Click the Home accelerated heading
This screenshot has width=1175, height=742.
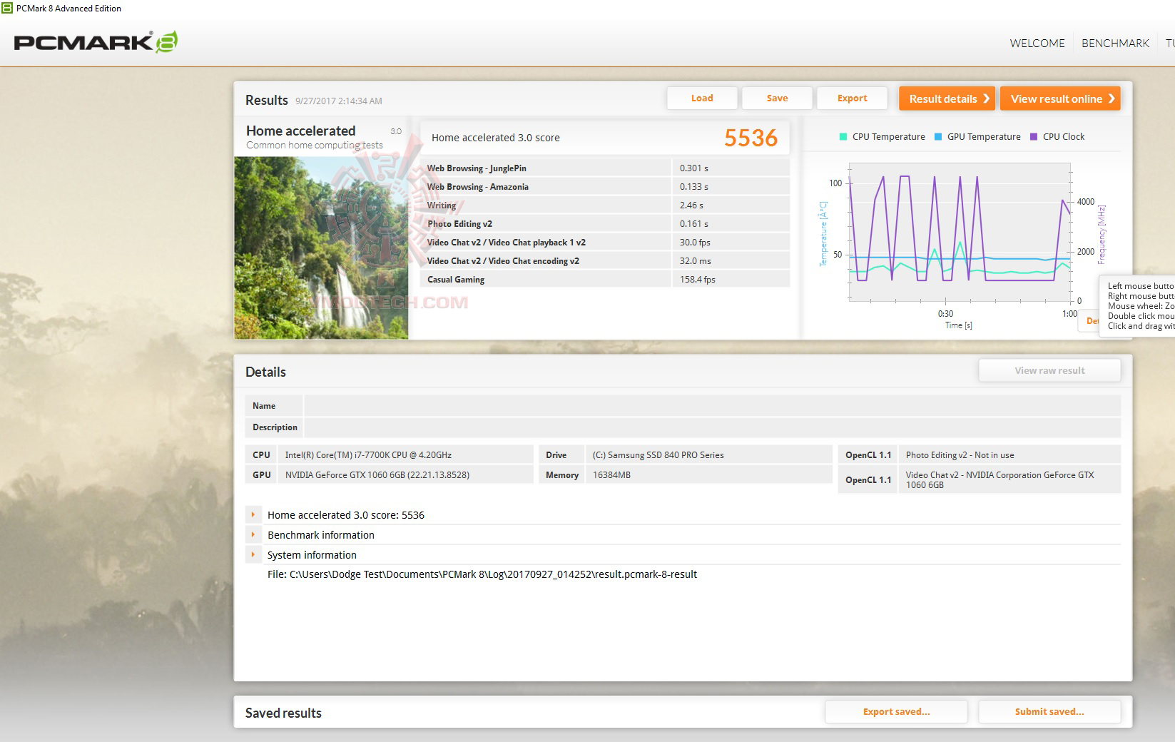pos(300,131)
